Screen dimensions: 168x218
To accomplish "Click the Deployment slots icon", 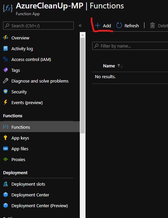I will (6, 184).
